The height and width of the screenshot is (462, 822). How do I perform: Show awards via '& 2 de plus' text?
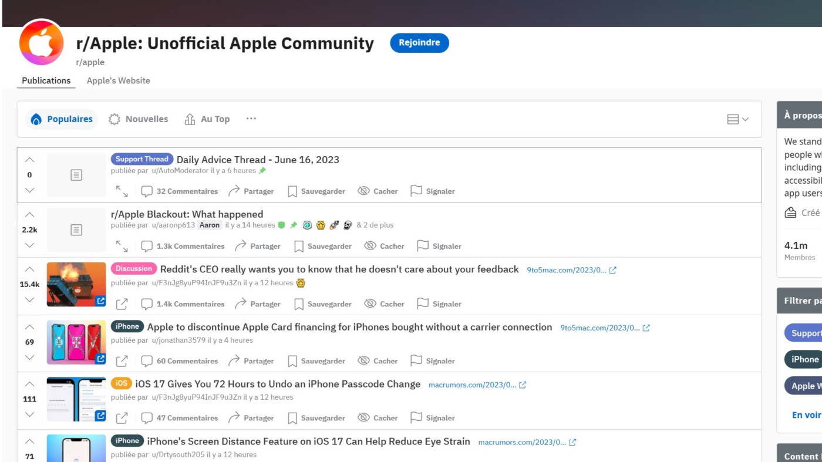click(375, 225)
